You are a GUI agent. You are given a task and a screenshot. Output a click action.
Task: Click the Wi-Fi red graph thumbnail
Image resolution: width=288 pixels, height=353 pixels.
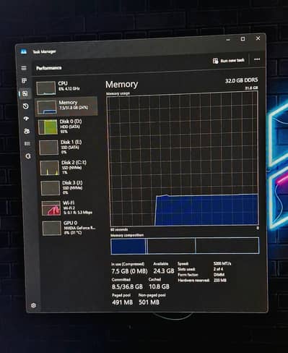tap(51, 208)
